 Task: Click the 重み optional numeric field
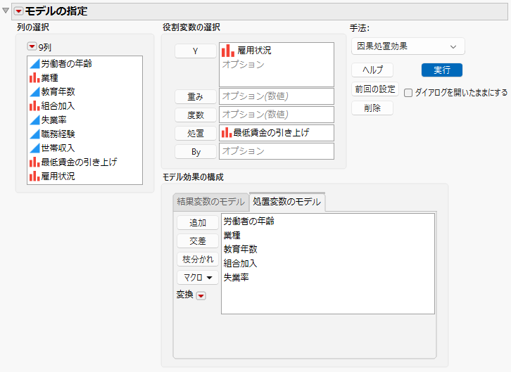277,96
